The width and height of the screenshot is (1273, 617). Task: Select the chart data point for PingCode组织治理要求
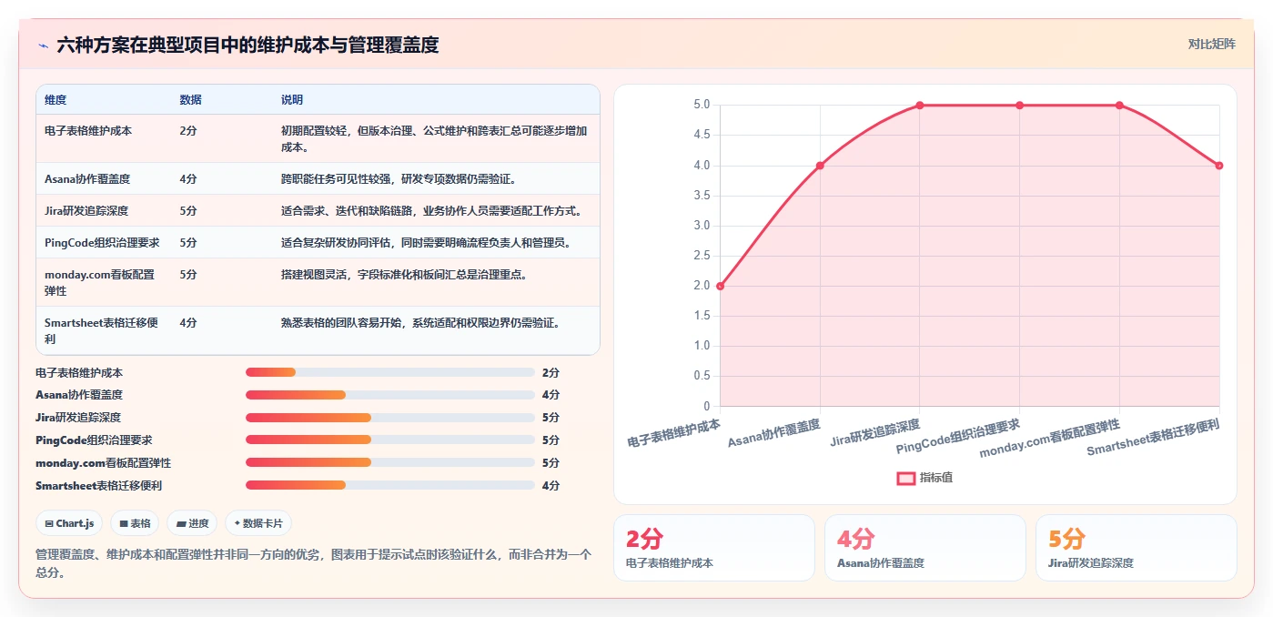[1019, 106]
